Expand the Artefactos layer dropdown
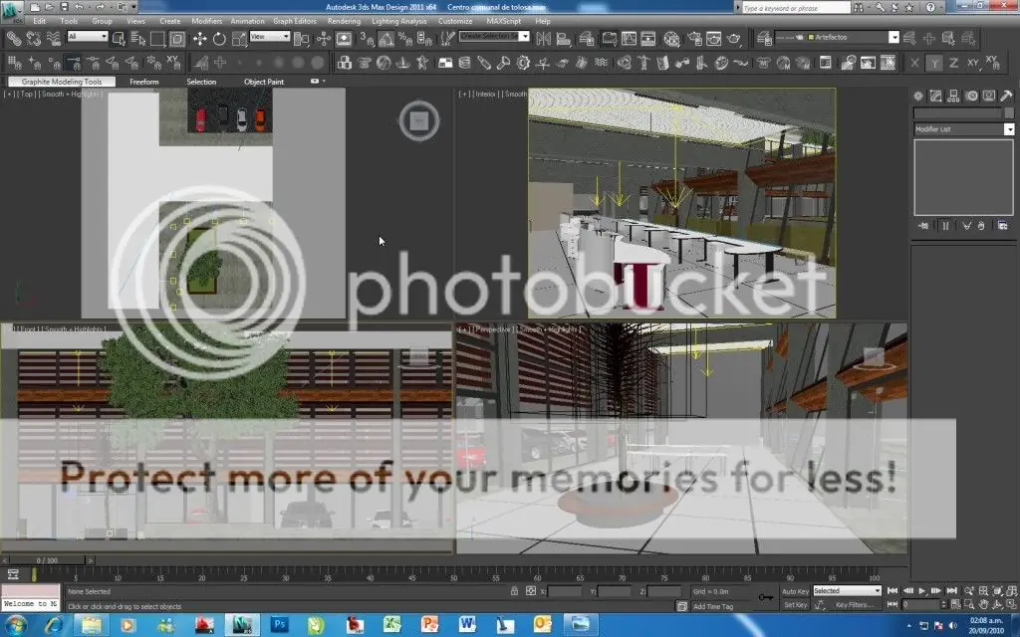1020x637 pixels. [x=893, y=38]
